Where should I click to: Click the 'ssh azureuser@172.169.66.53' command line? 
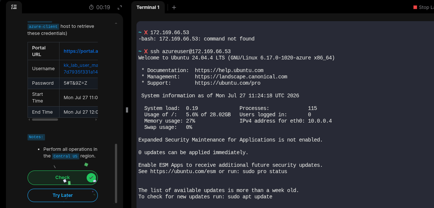click(x=190, y=52)
